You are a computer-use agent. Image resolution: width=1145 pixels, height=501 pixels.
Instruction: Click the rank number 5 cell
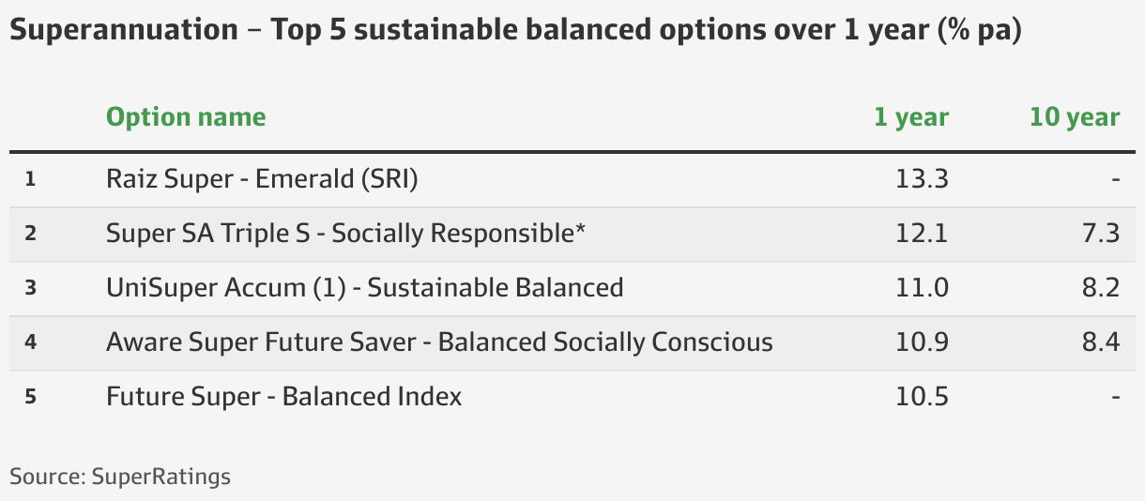click(30, 396)
